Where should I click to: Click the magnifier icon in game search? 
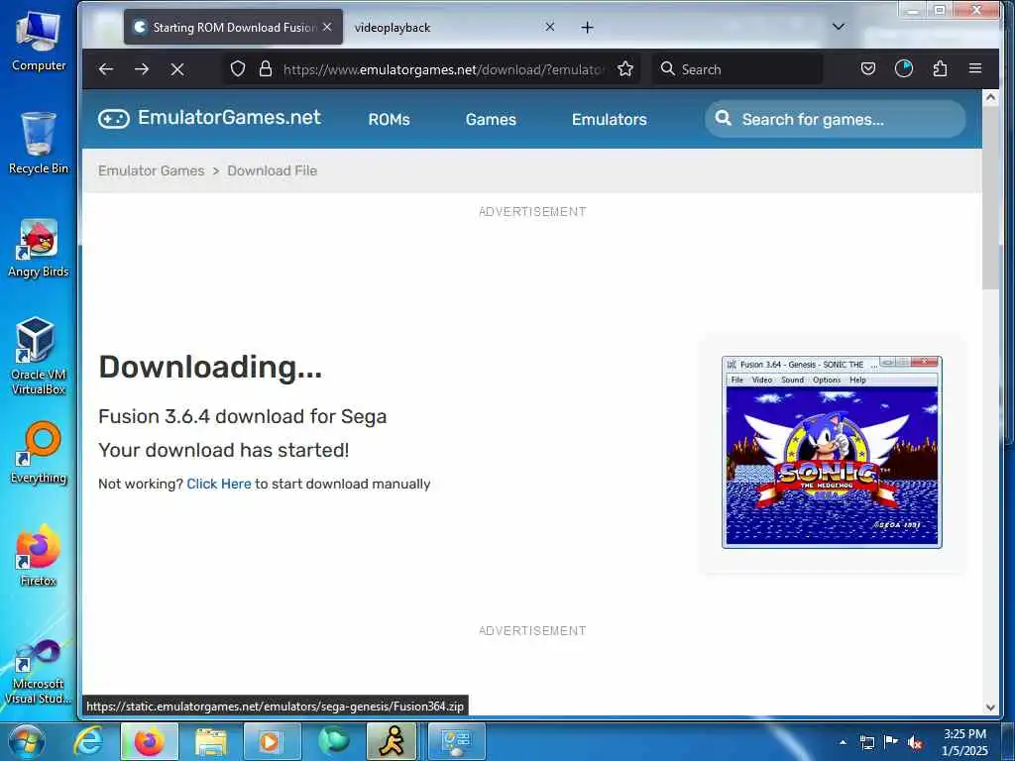[x=723, y=119]
